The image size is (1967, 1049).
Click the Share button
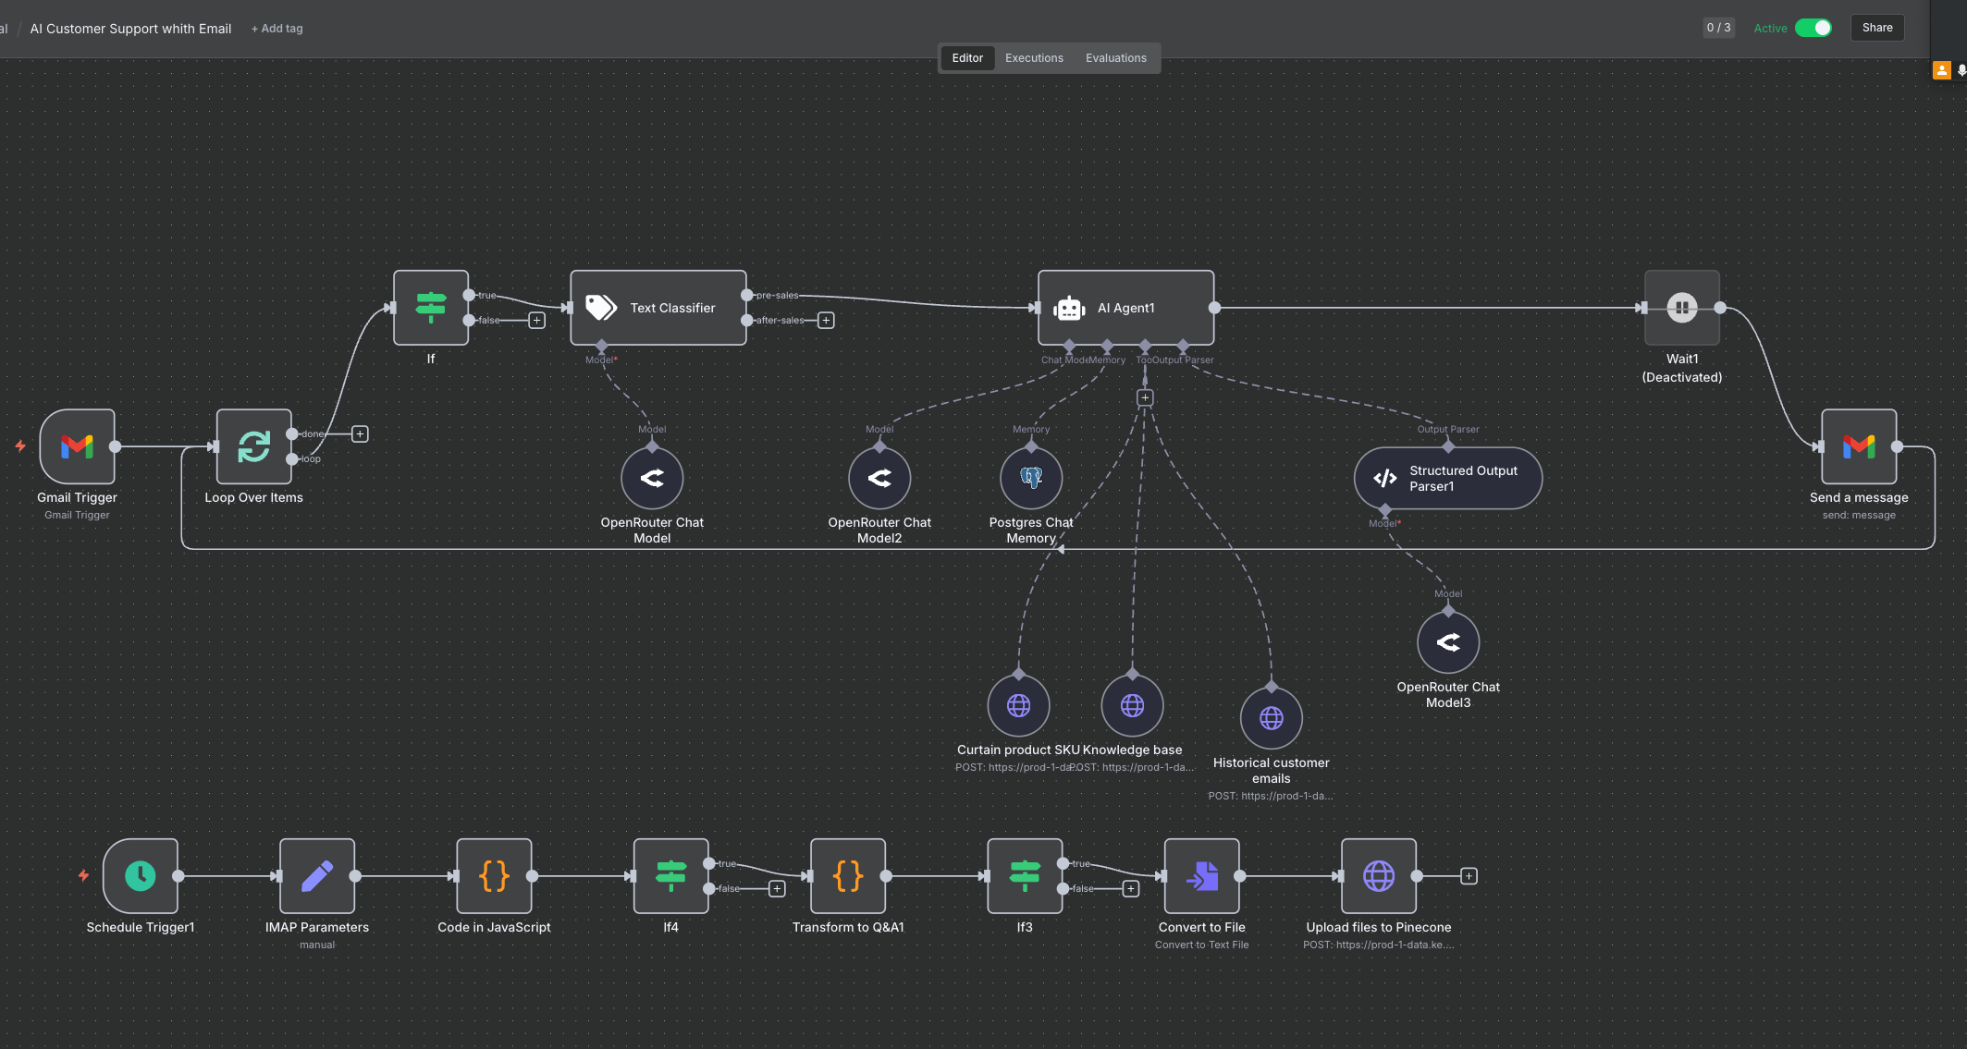[1876, 27]
